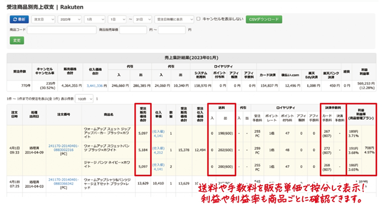Click the 450 円 bank payment cell
Viewport: 382px width, 208px height.
331,86
